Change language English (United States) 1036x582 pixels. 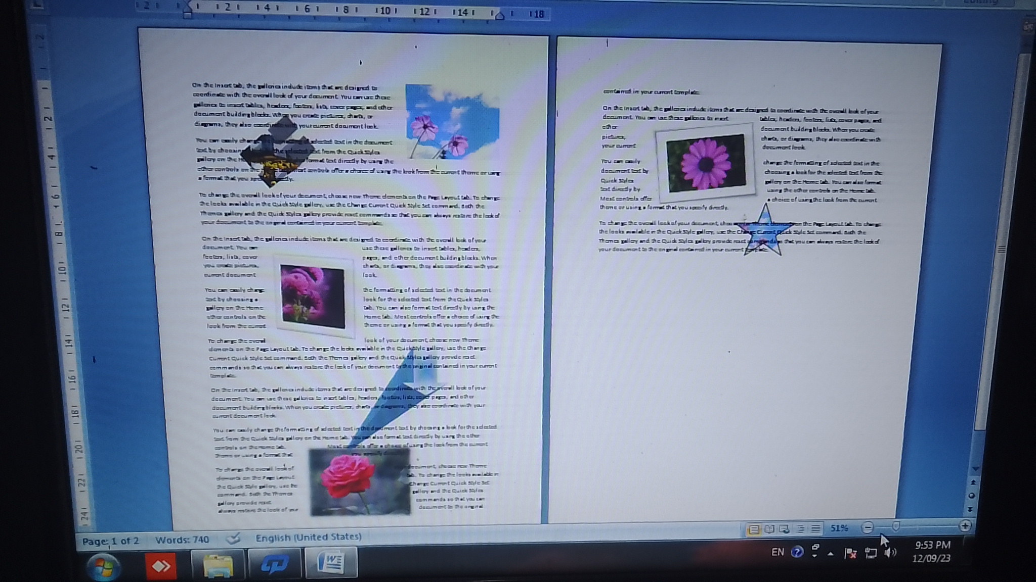[308, 537]
